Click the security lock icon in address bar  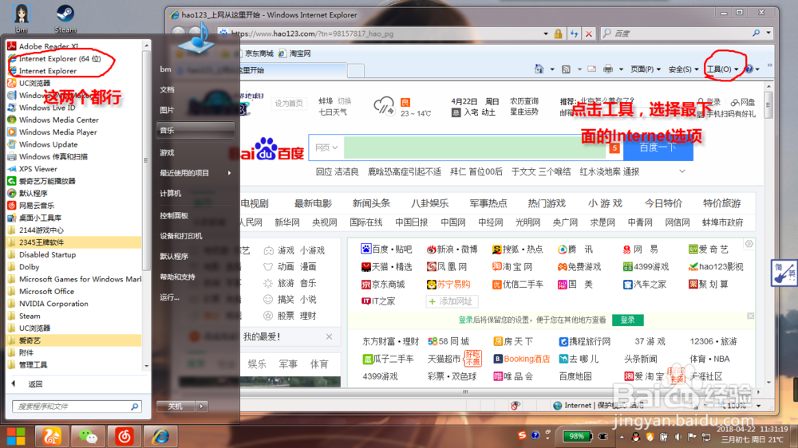point(559,33)
